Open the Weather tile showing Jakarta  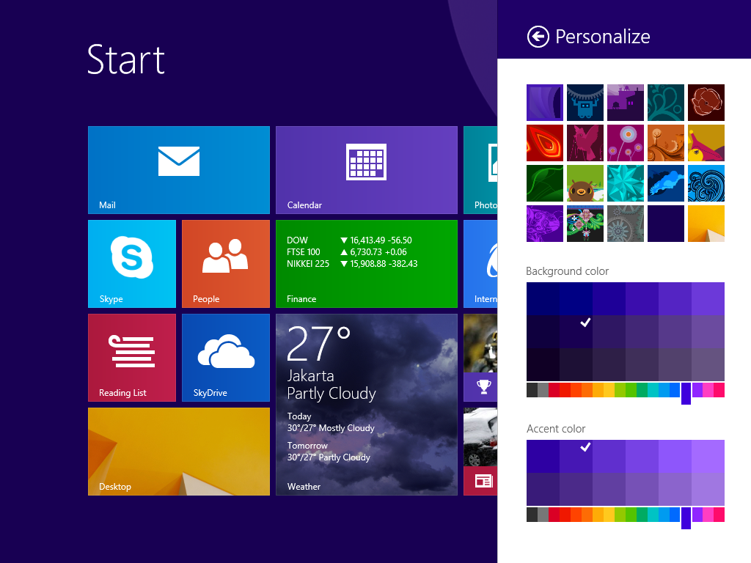367,405
